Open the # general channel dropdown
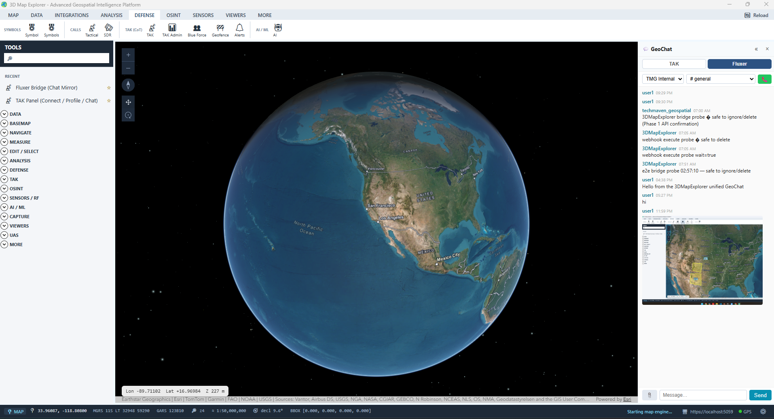This screenshot has height=419, width=774. 721,79
